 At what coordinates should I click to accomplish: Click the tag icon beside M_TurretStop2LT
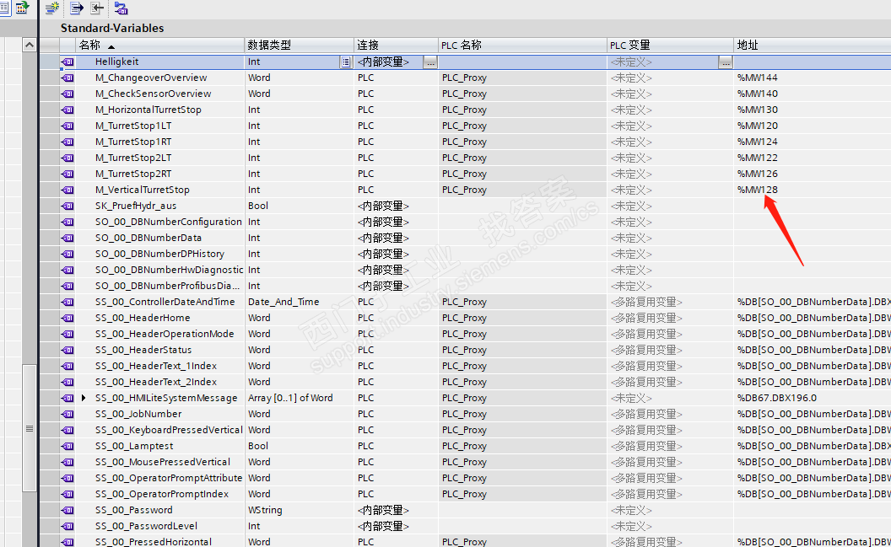click(67, 158)
